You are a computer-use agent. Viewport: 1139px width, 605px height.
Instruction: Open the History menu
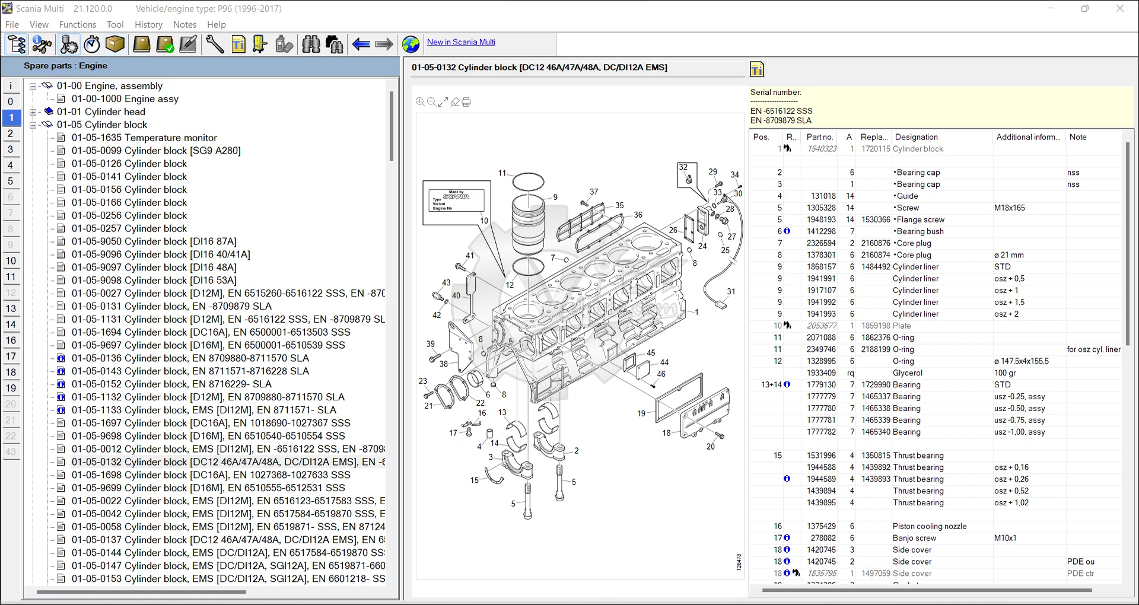pyautogui.click(x=148, y=24)
